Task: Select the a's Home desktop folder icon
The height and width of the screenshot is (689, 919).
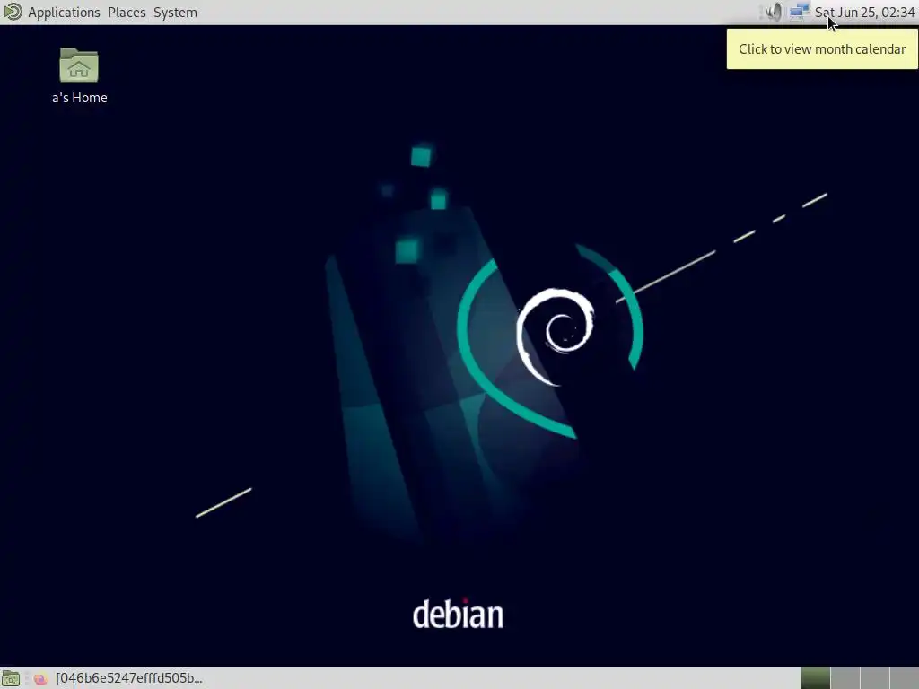Action: pyautogui.click(x=79, y=76)
